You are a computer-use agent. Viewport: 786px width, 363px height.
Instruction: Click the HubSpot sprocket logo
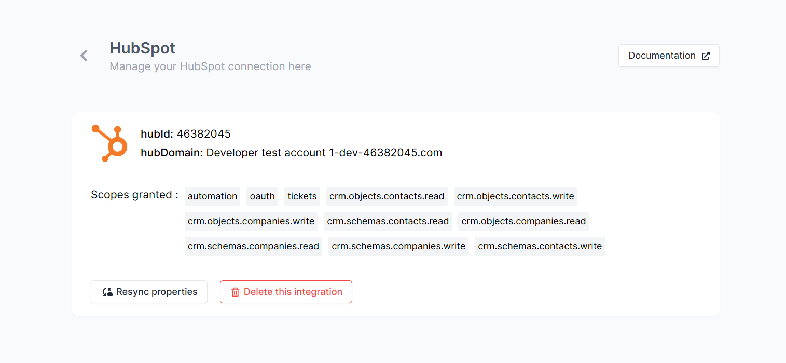pos(109,143)
